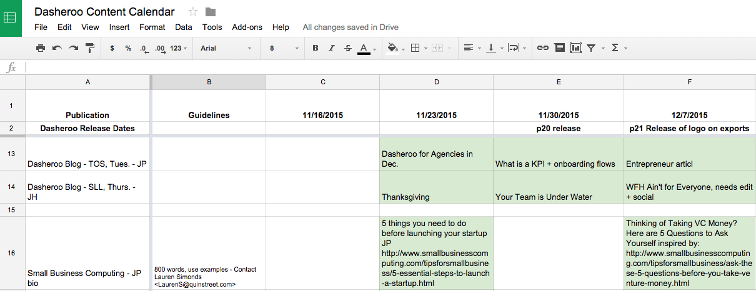Open the Functions sigma icon
Image resolution: width=756 pixels, height=291 pixels.
pyautogui.click(x=615, y=48)
